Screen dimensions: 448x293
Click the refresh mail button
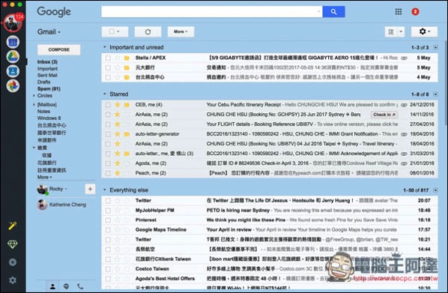pos(148,31)
